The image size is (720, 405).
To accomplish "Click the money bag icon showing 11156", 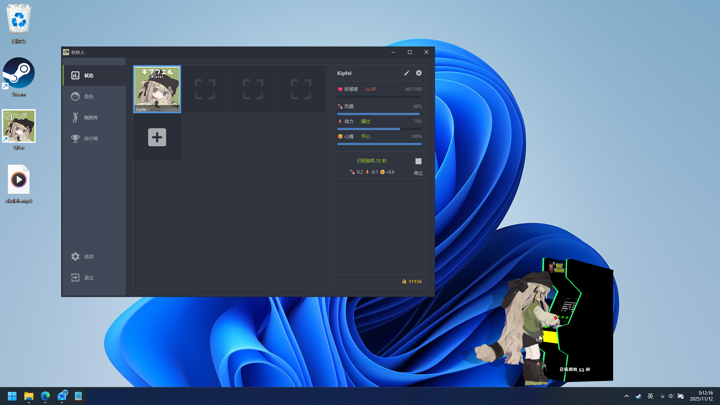I will click(x=405, y=281).
